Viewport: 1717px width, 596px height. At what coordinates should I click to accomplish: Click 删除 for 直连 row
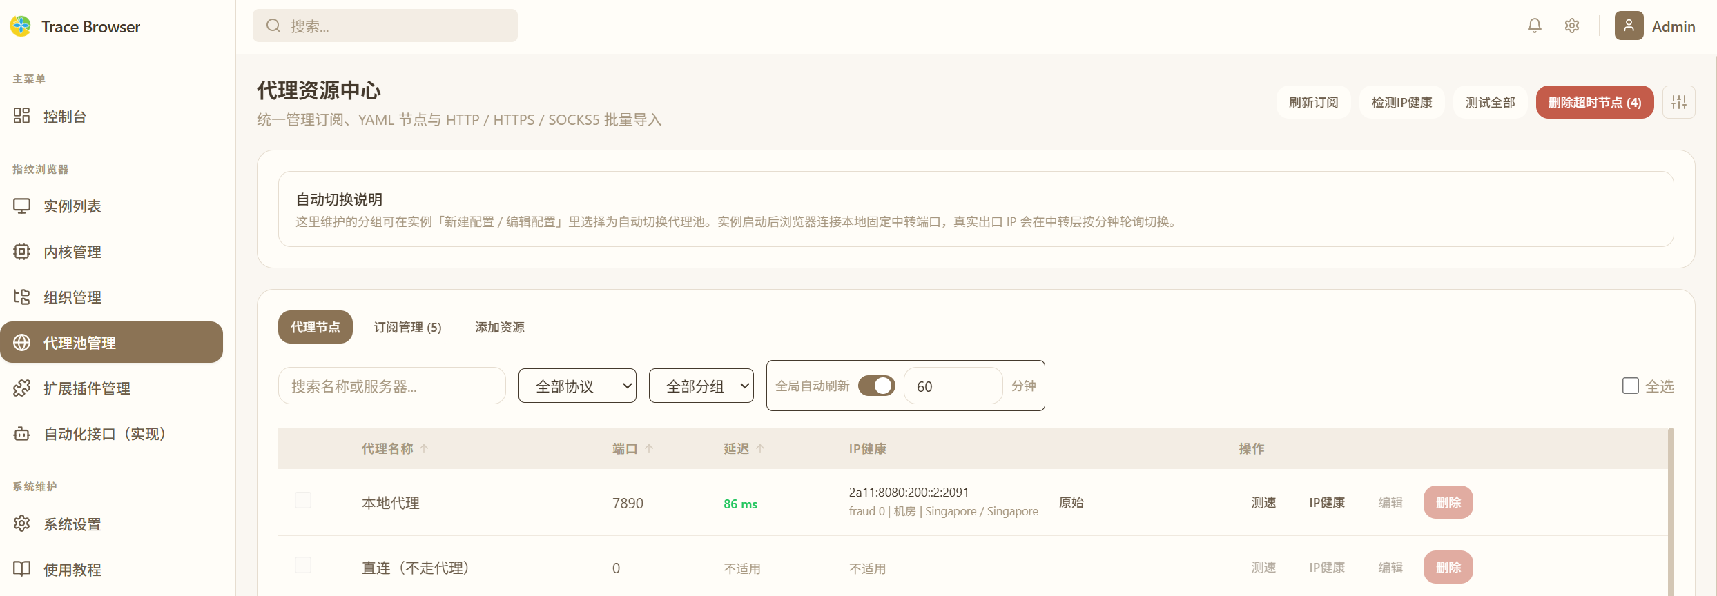pos(1448,567)
